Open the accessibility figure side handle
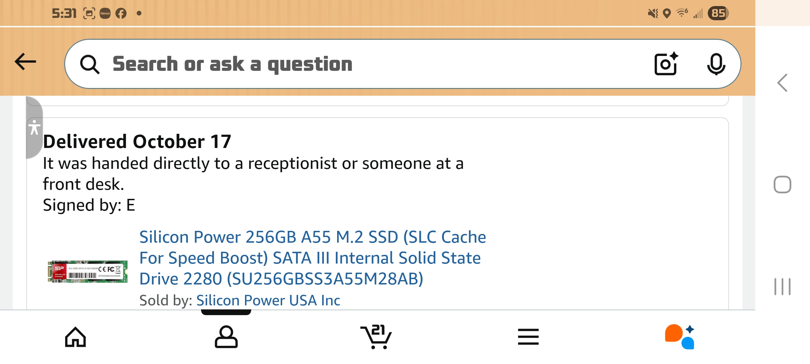 [x=34, y=127]
